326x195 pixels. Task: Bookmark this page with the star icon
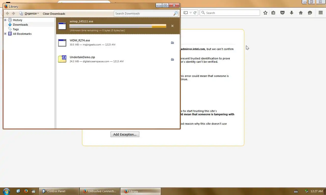coord(265,13)
